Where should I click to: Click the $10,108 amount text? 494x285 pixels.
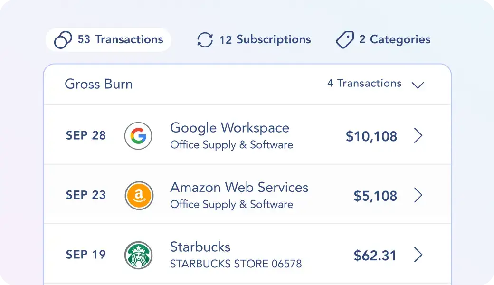click(x=371, y=136)
